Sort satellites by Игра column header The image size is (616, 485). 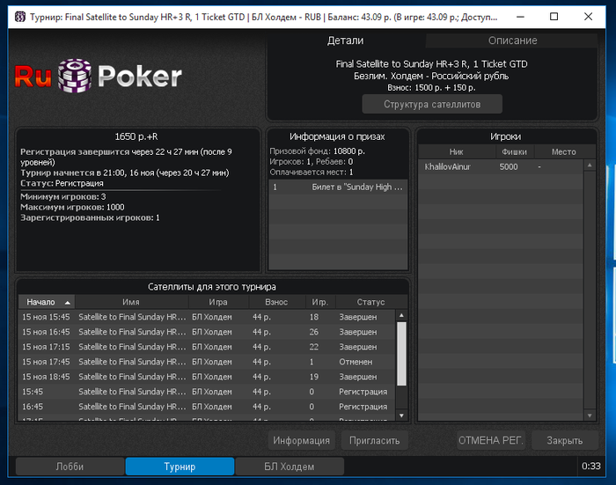click(218, 302)
